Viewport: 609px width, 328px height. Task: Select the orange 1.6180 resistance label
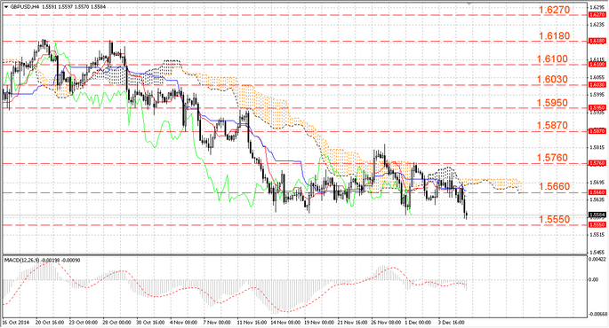point(554,36)
